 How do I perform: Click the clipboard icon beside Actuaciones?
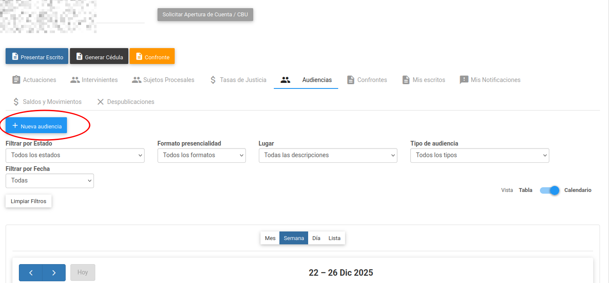pyautogui.click(x=16, y=80)
